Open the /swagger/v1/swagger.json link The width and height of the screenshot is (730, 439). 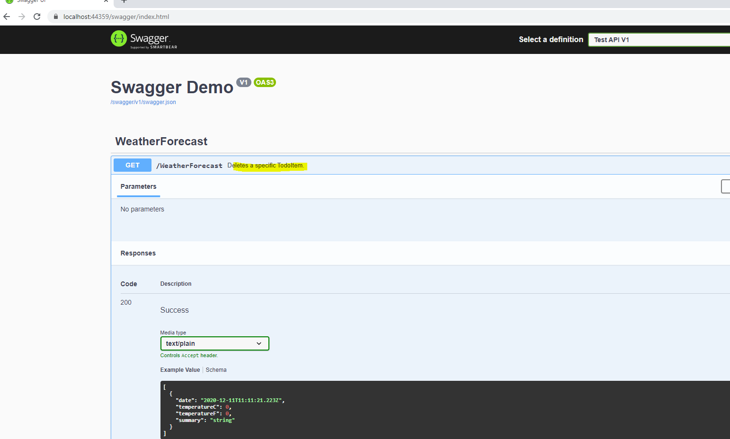click(143, 102)
